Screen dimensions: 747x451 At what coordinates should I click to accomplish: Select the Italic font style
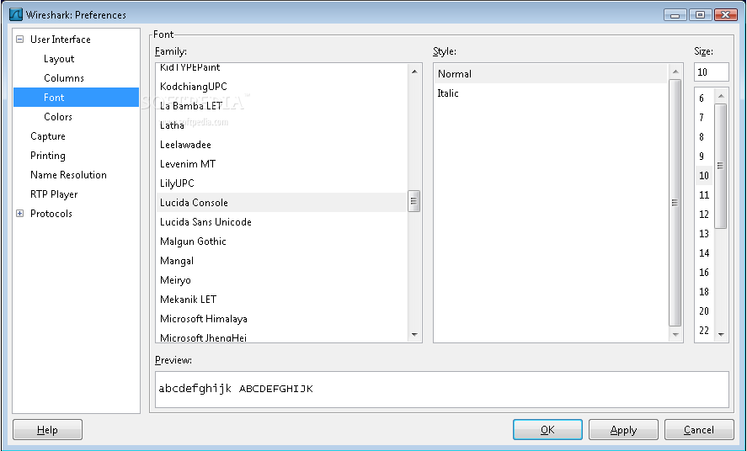(x=551, y=93)
